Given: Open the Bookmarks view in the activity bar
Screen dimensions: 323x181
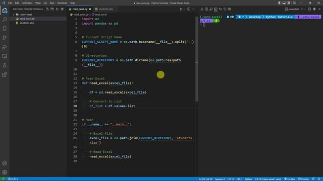Looking at the screenshot, I should point(5,29).
